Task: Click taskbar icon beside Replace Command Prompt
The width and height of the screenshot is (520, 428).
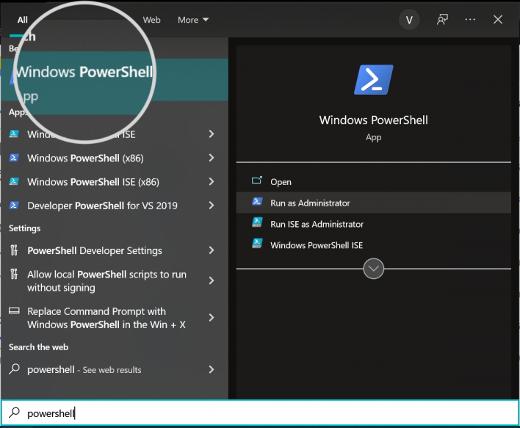Action: pos(14,311)
